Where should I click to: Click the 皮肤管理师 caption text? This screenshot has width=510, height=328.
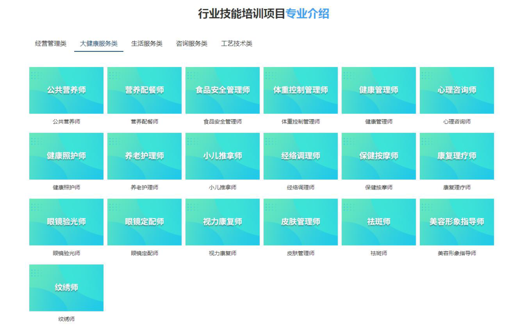coord(300,254)
